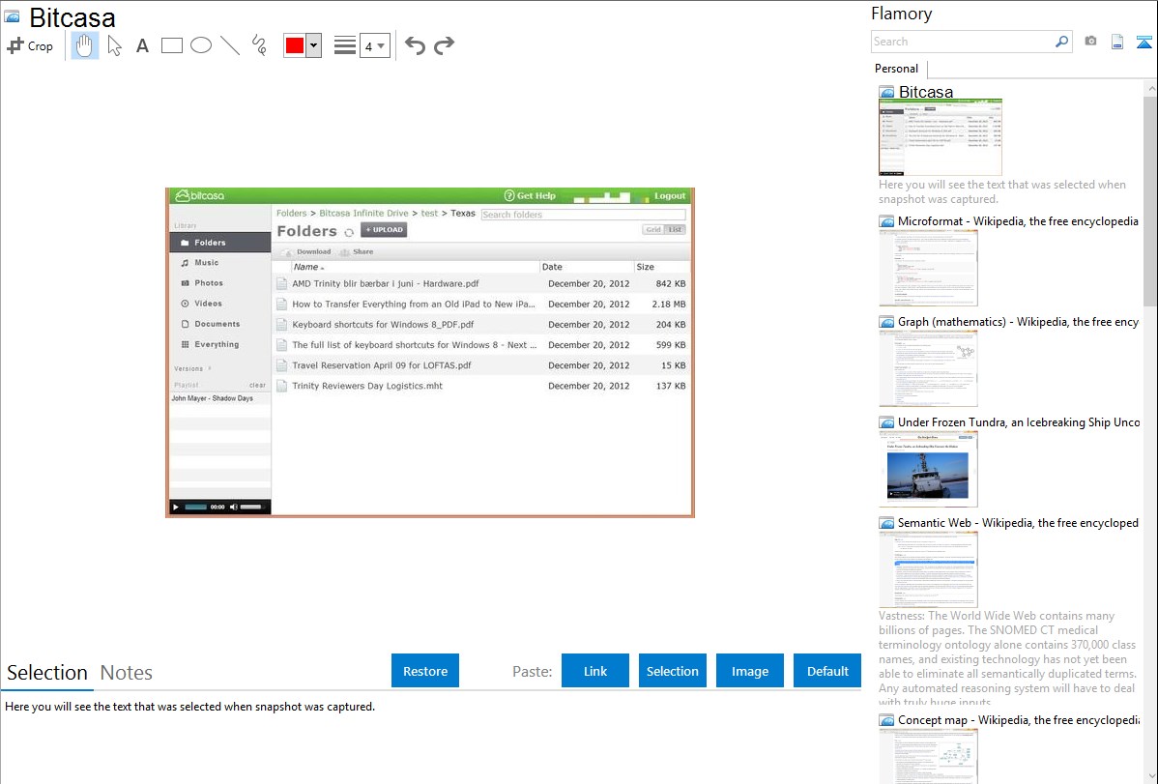Activate the Hand pan tool
This screenshot has width=1158, height=784.
point(84,45)
